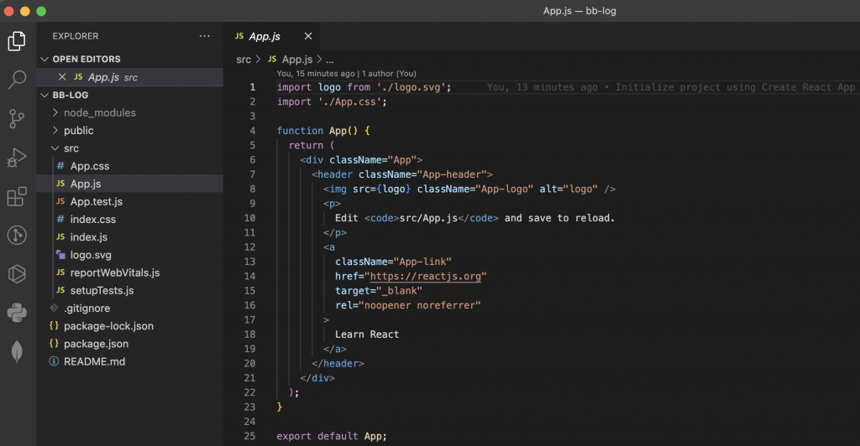
Task: Open the MongoDB leaf icon view
Action: tap(17, 351)
